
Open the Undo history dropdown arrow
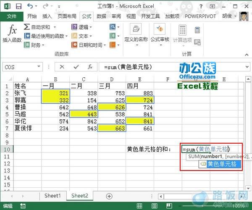click(36, 6)
